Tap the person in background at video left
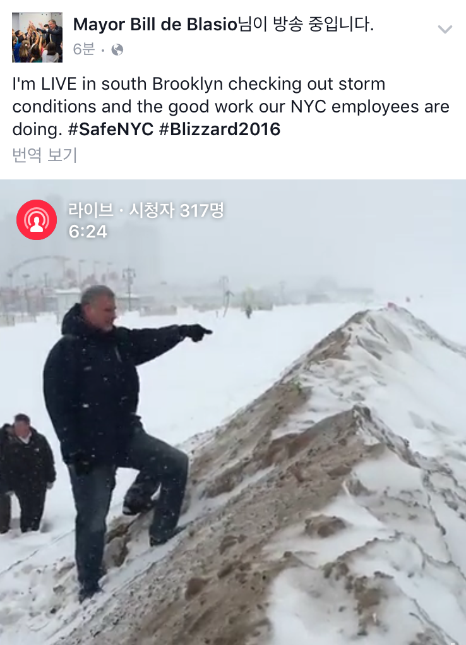Viewport: 466px width, 645px height. [x=27, y=473]
